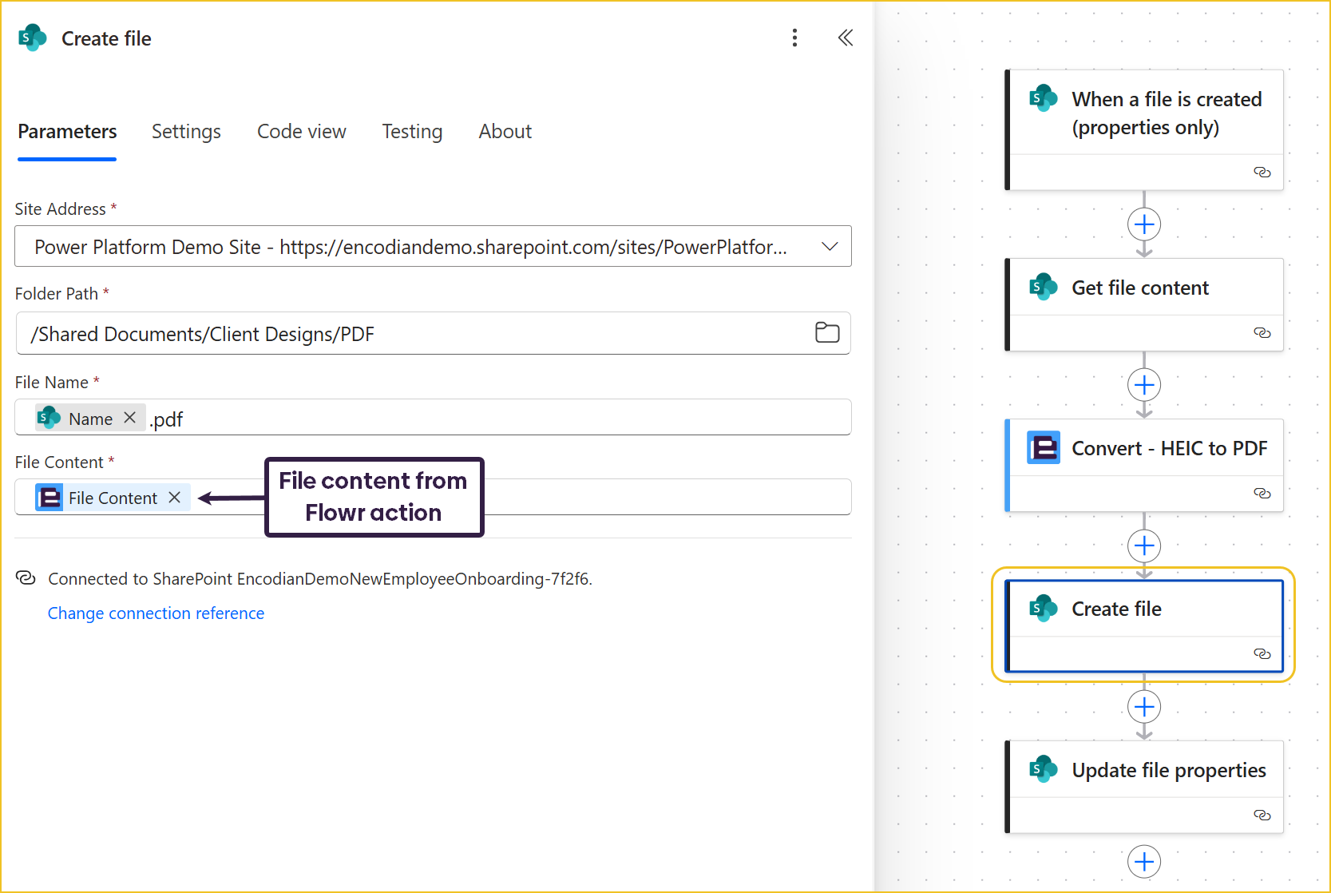Show the About tab
1331x893 pixels.
pyautogui.click(x=505, y=132)
